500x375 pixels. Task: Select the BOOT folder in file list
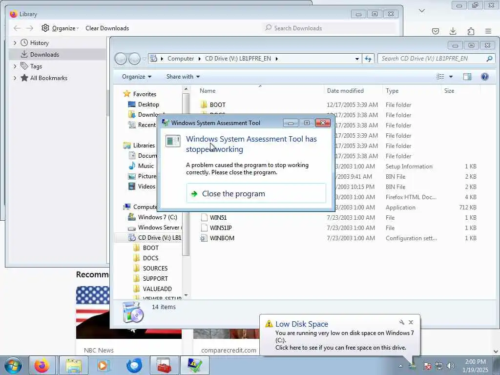(217, 104)
